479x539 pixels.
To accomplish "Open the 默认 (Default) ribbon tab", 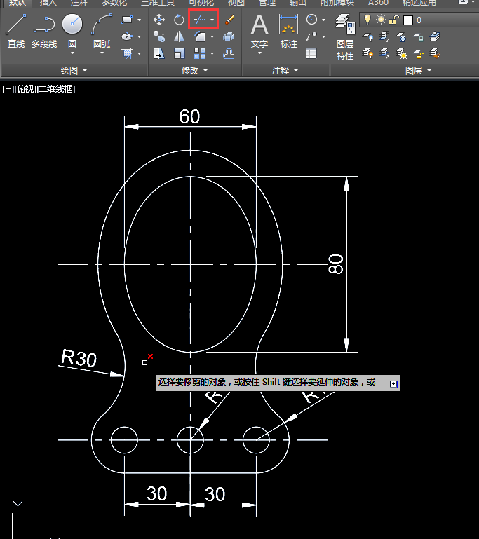I will 18,3.
